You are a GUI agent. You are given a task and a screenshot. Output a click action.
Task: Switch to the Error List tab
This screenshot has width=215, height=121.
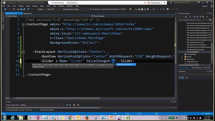coord(29,110)
